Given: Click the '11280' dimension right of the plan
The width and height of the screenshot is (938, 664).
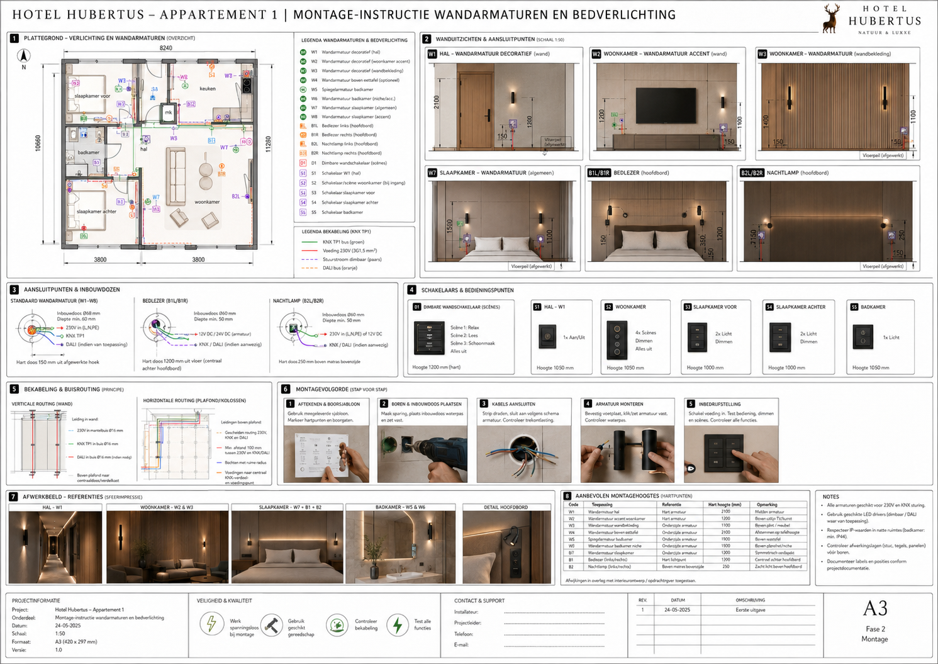Looking at the screenshot, I should click(269, 144).
